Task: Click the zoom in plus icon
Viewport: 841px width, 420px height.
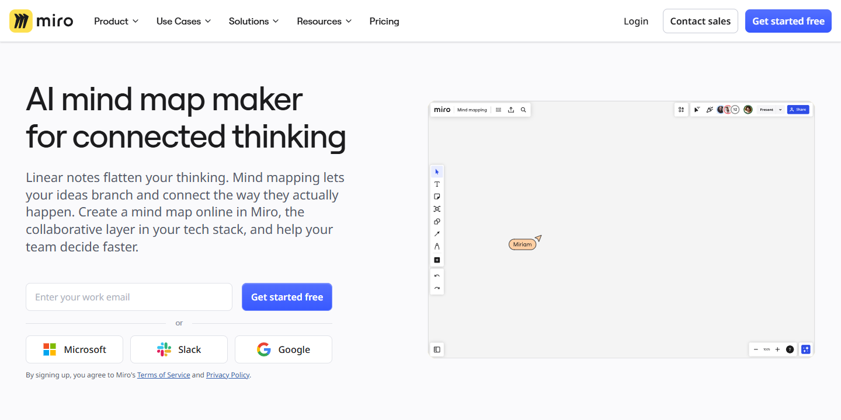Action: pos(777,349)
